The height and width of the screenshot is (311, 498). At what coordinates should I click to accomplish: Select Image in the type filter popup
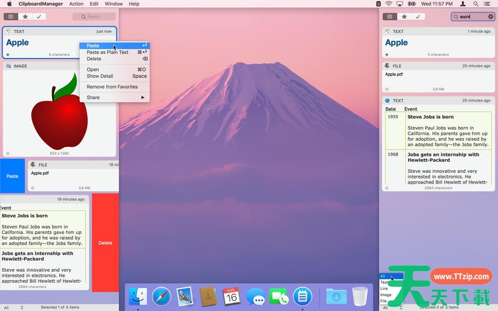(385, 295)
